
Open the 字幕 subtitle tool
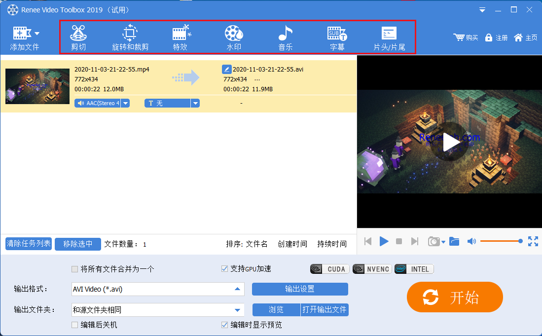[x=337, y=37]
